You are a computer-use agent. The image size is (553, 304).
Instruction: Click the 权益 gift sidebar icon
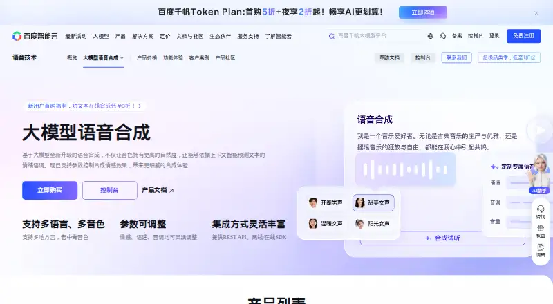541,231
